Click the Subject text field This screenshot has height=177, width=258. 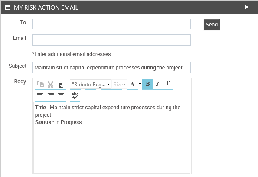coord(111,68)
